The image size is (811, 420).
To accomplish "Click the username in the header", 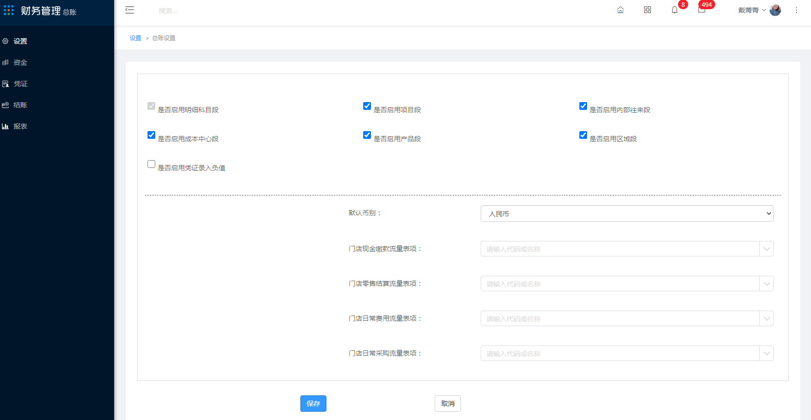I will click(x=748, y=10).
